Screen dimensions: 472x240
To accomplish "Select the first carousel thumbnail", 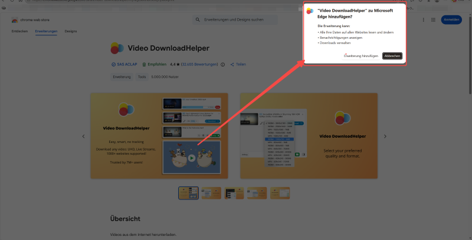I will click(x=188, y=193).
